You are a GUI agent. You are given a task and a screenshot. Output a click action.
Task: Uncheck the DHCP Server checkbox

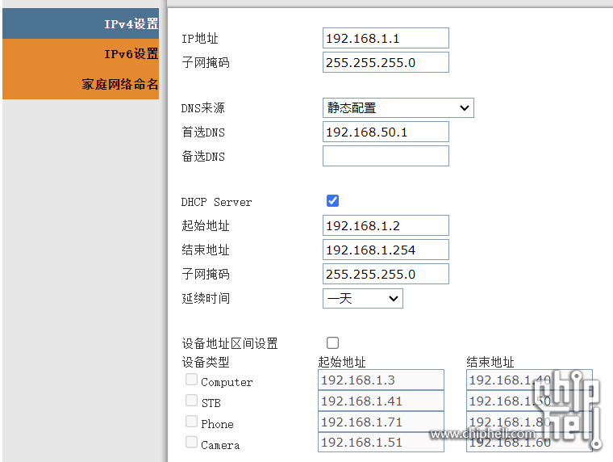(x=332, y=201)
